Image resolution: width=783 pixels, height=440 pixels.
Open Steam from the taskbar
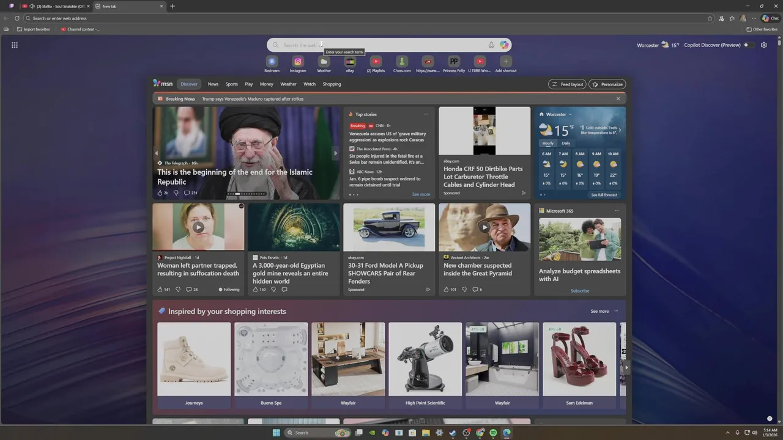point(453,433)
